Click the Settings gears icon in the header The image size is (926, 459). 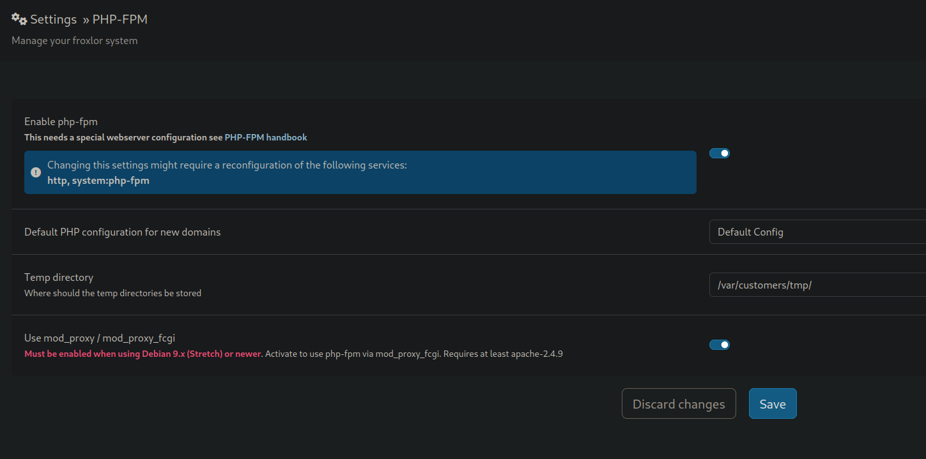[19, 19]
